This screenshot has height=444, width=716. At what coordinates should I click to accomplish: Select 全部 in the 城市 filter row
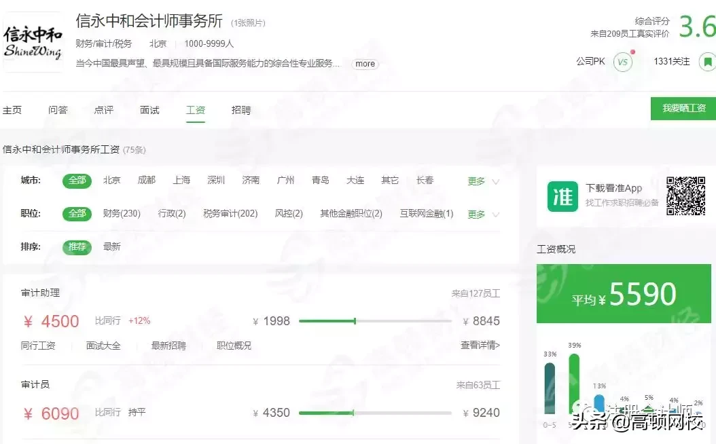coord(76,180)
